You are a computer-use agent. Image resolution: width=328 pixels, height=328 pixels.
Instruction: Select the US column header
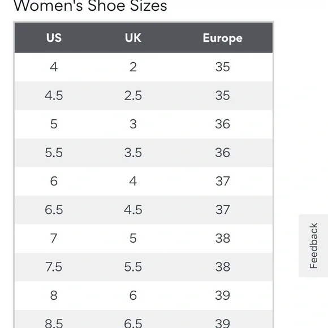pos(54,38)
